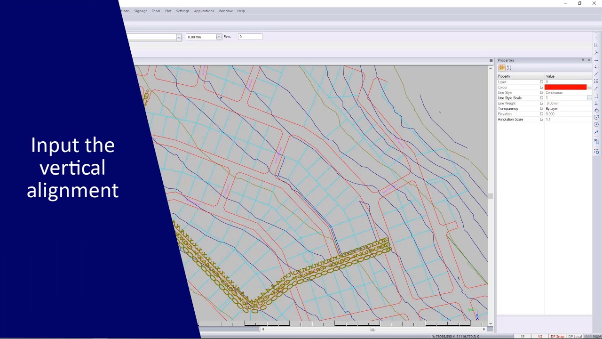Toggle the Line Style Scale checkbox

[541, 98]
